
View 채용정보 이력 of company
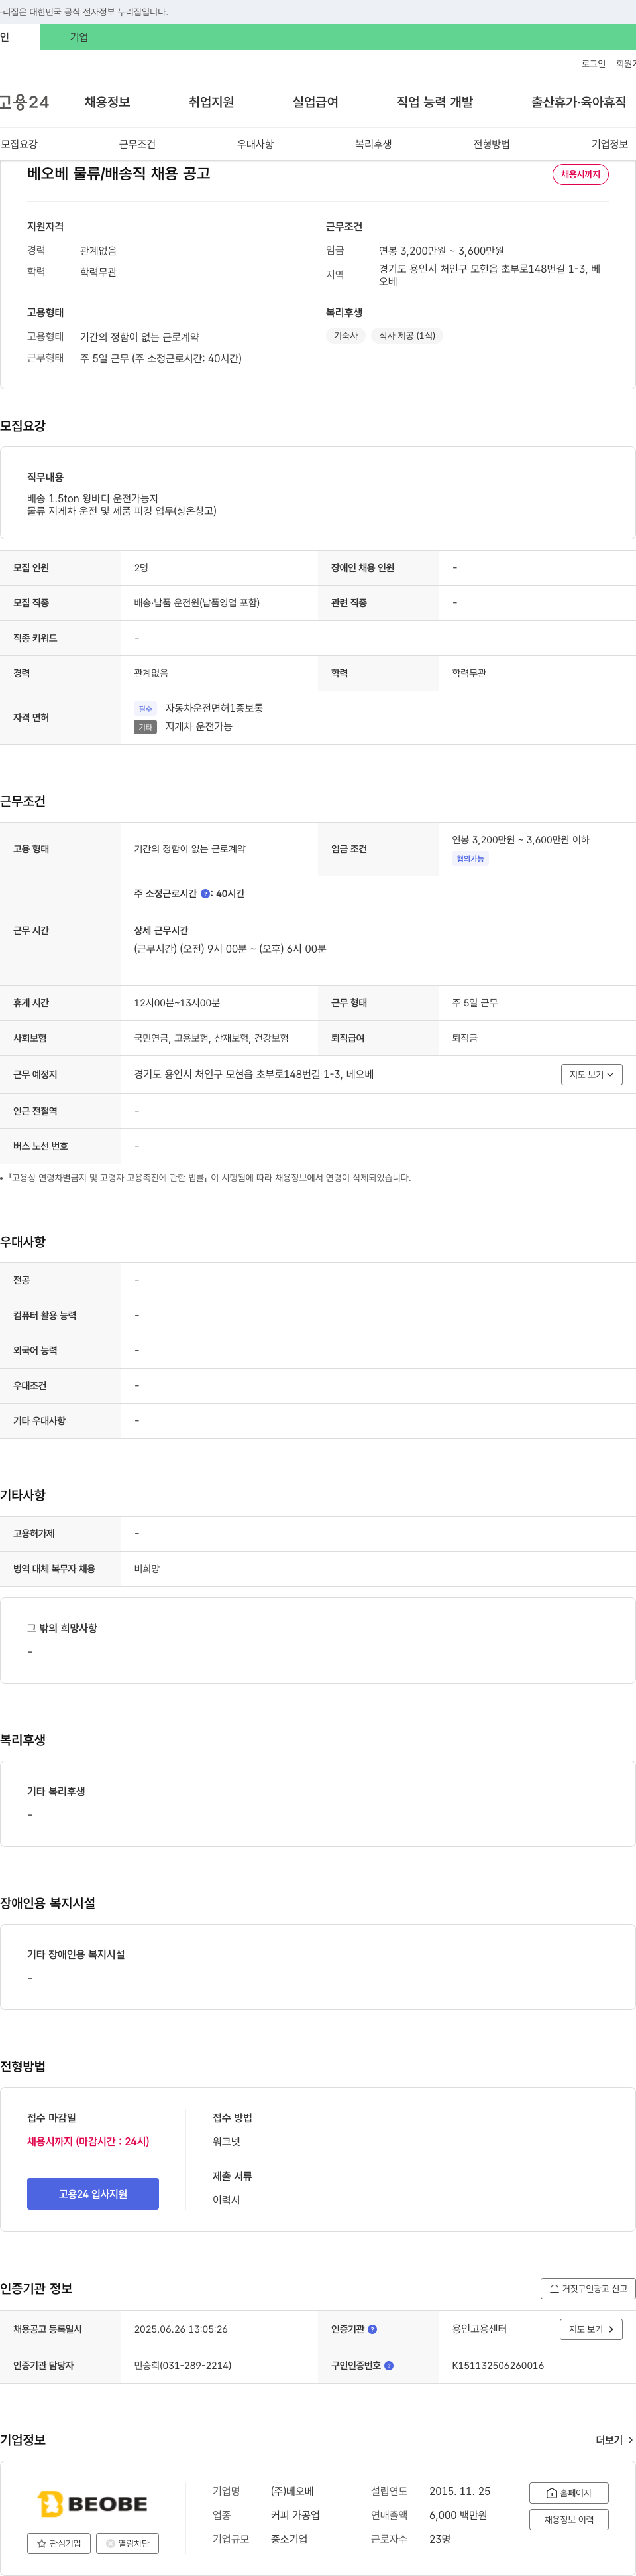(x=568, y=2519)
